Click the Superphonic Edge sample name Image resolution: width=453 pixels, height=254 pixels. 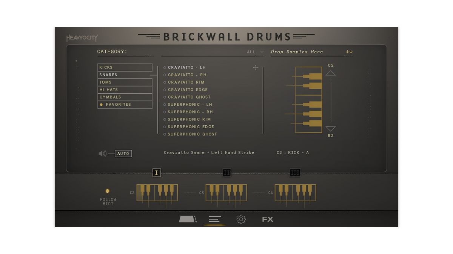(x=191, y=127)
